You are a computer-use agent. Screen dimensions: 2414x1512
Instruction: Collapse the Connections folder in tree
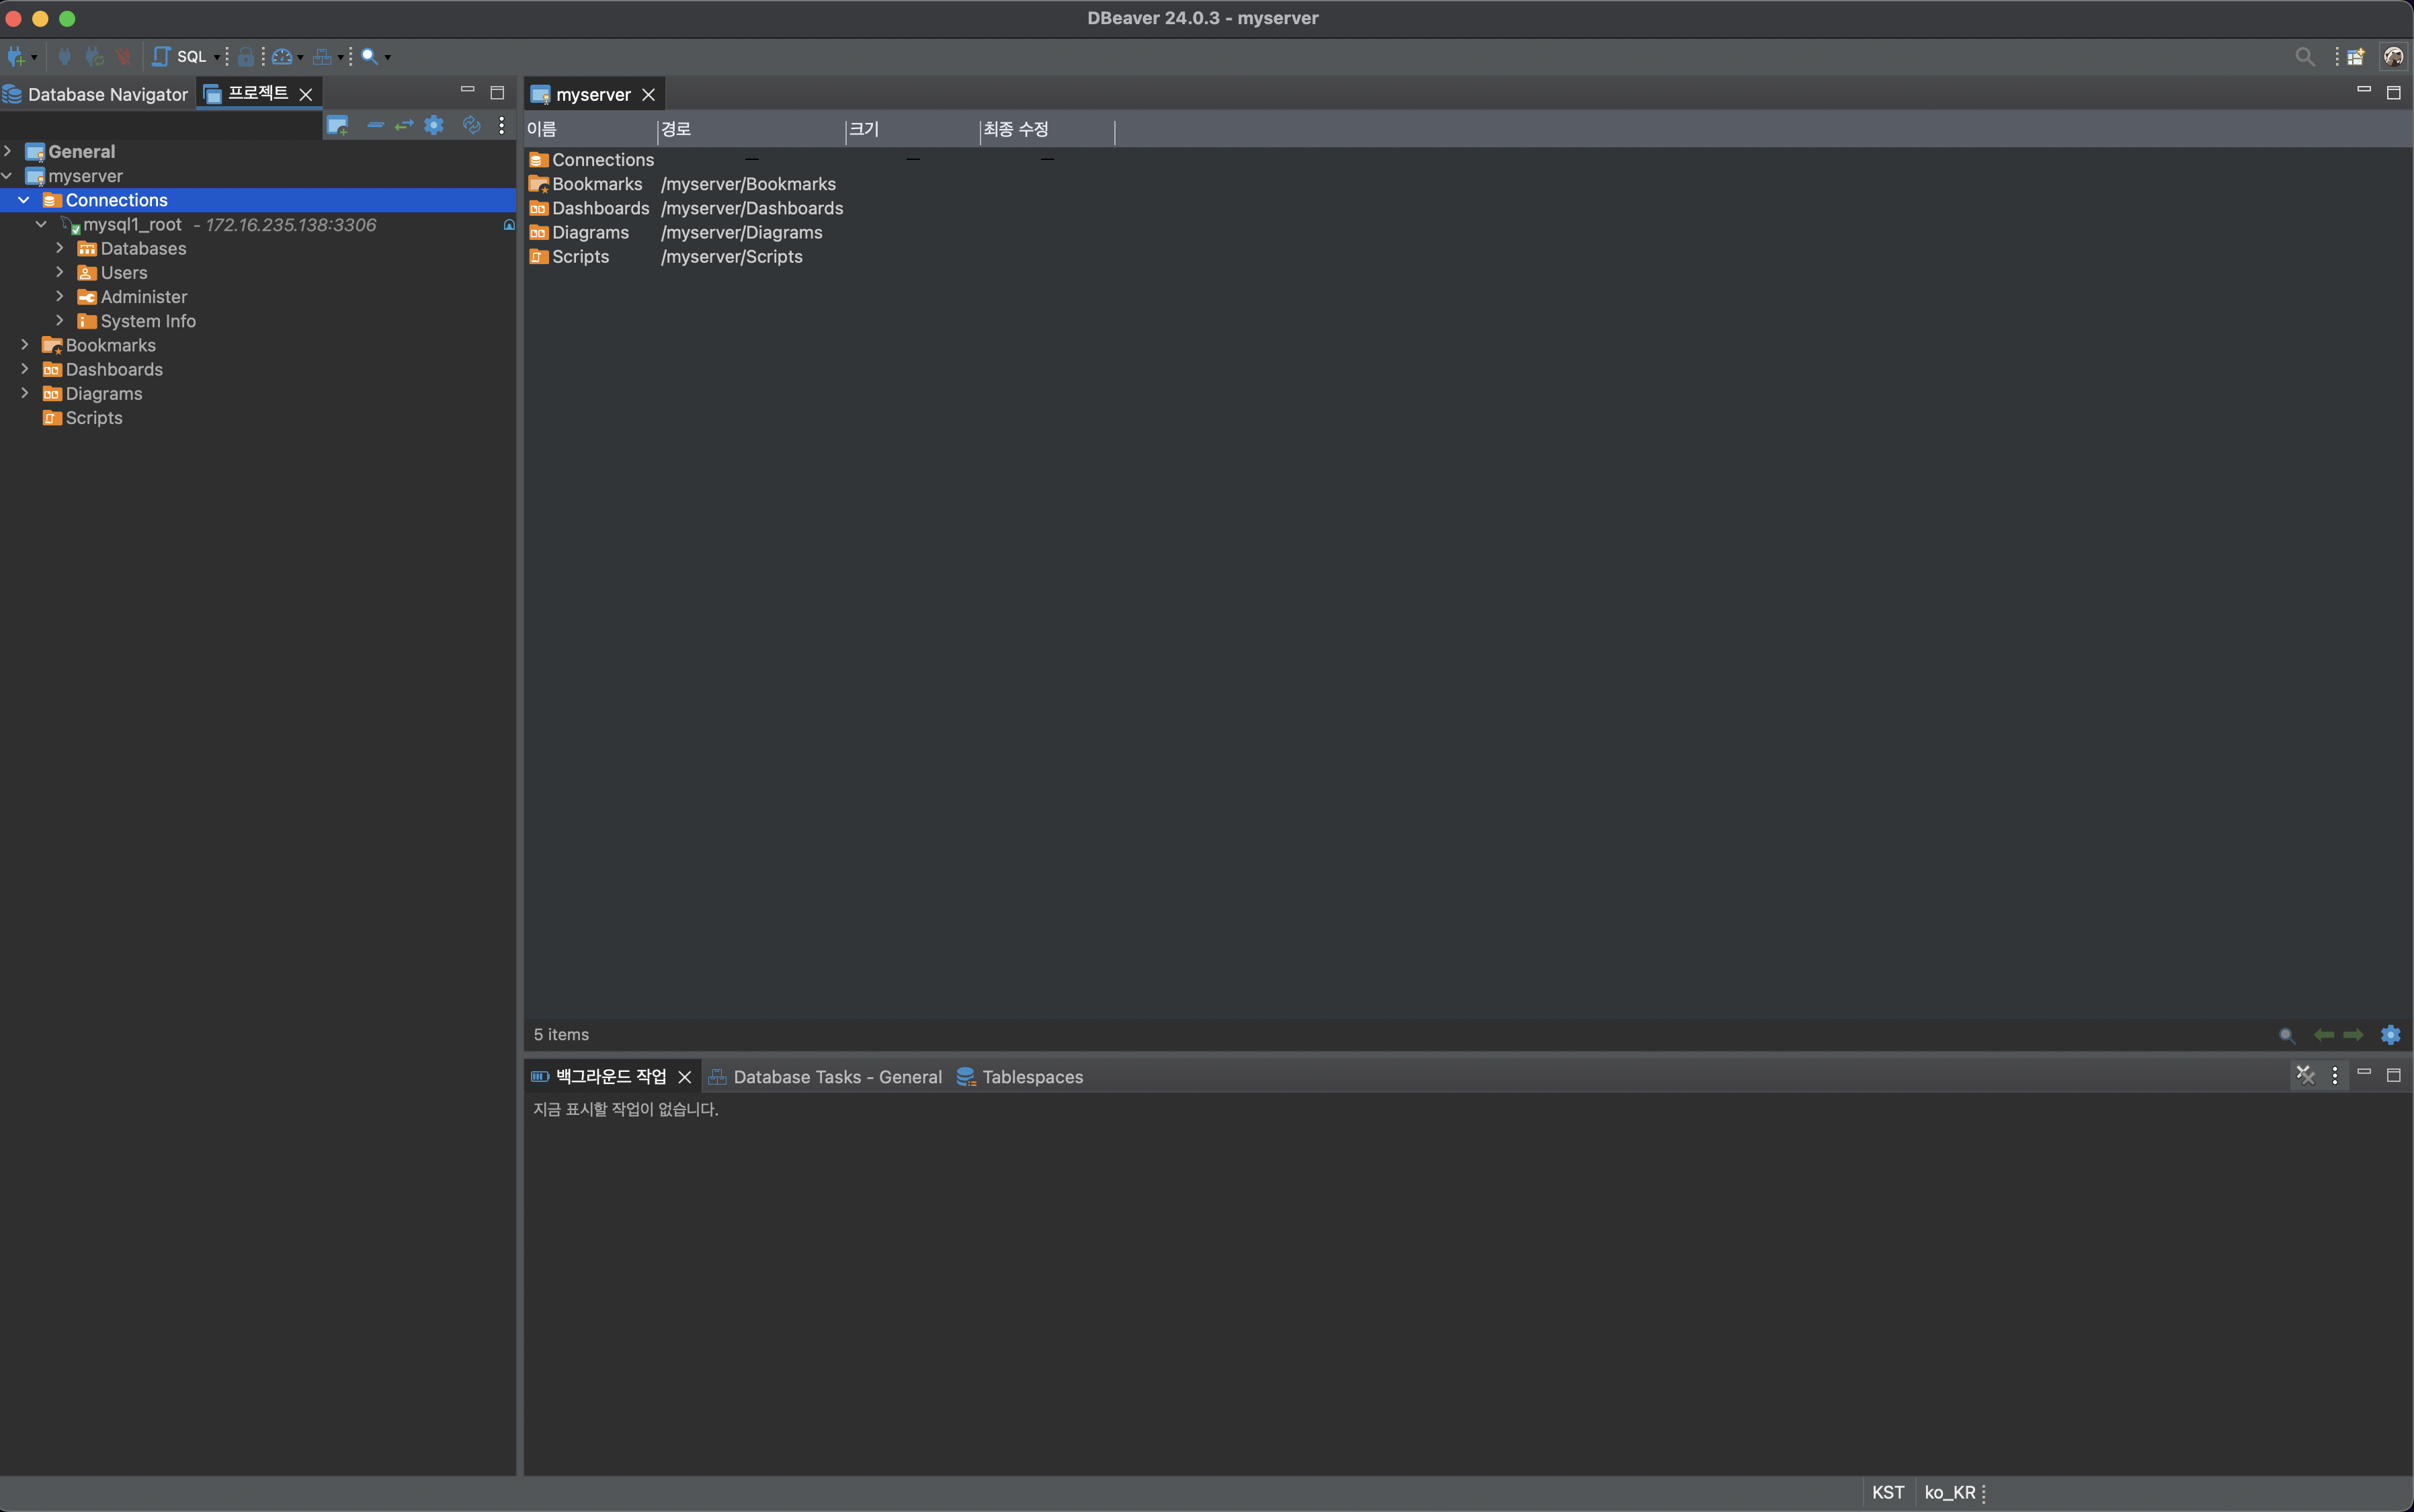(24, 200)
